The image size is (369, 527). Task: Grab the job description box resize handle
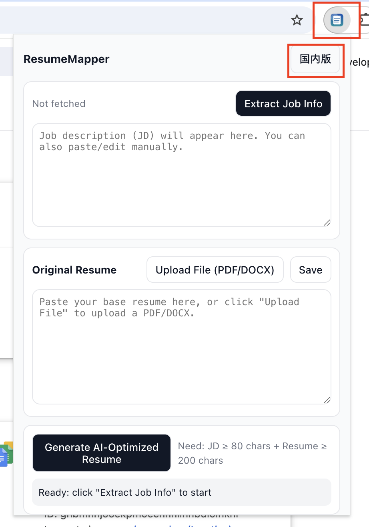tap(327, 223)
